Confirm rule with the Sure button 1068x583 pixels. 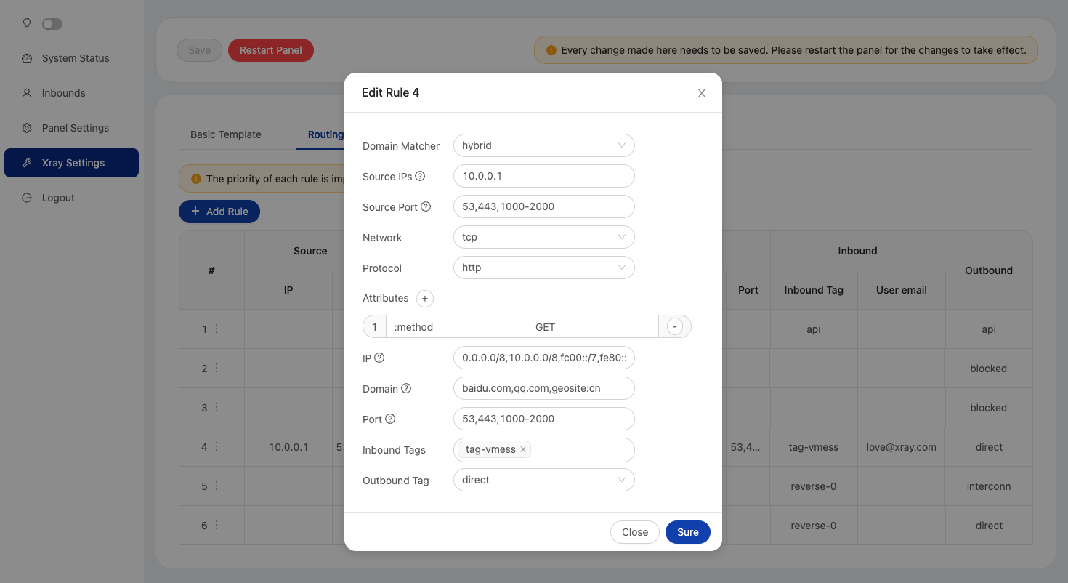pos(687,532)
